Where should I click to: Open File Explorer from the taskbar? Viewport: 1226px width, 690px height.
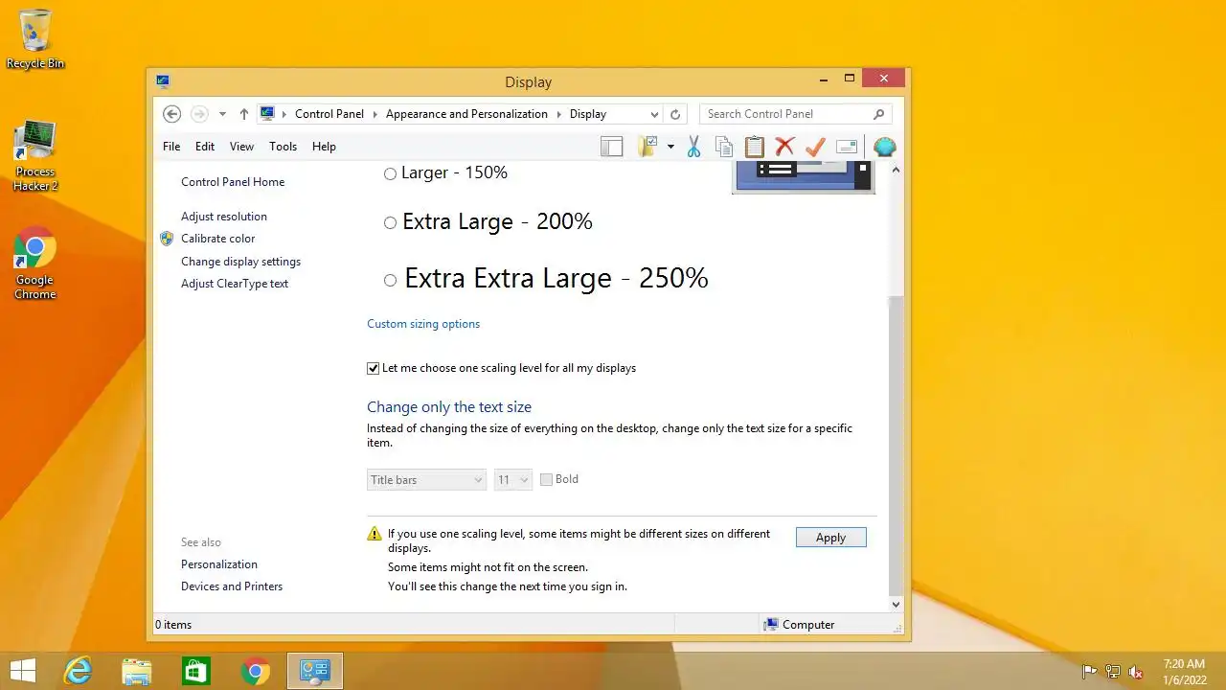pos(137,672)
